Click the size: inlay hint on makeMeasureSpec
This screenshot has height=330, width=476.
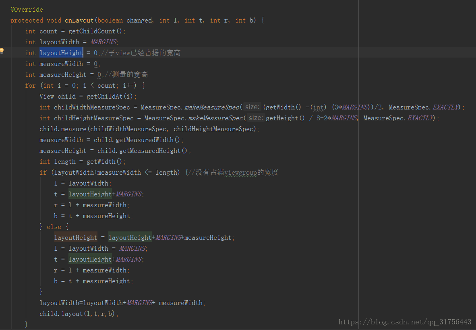[x=252, y=107]
